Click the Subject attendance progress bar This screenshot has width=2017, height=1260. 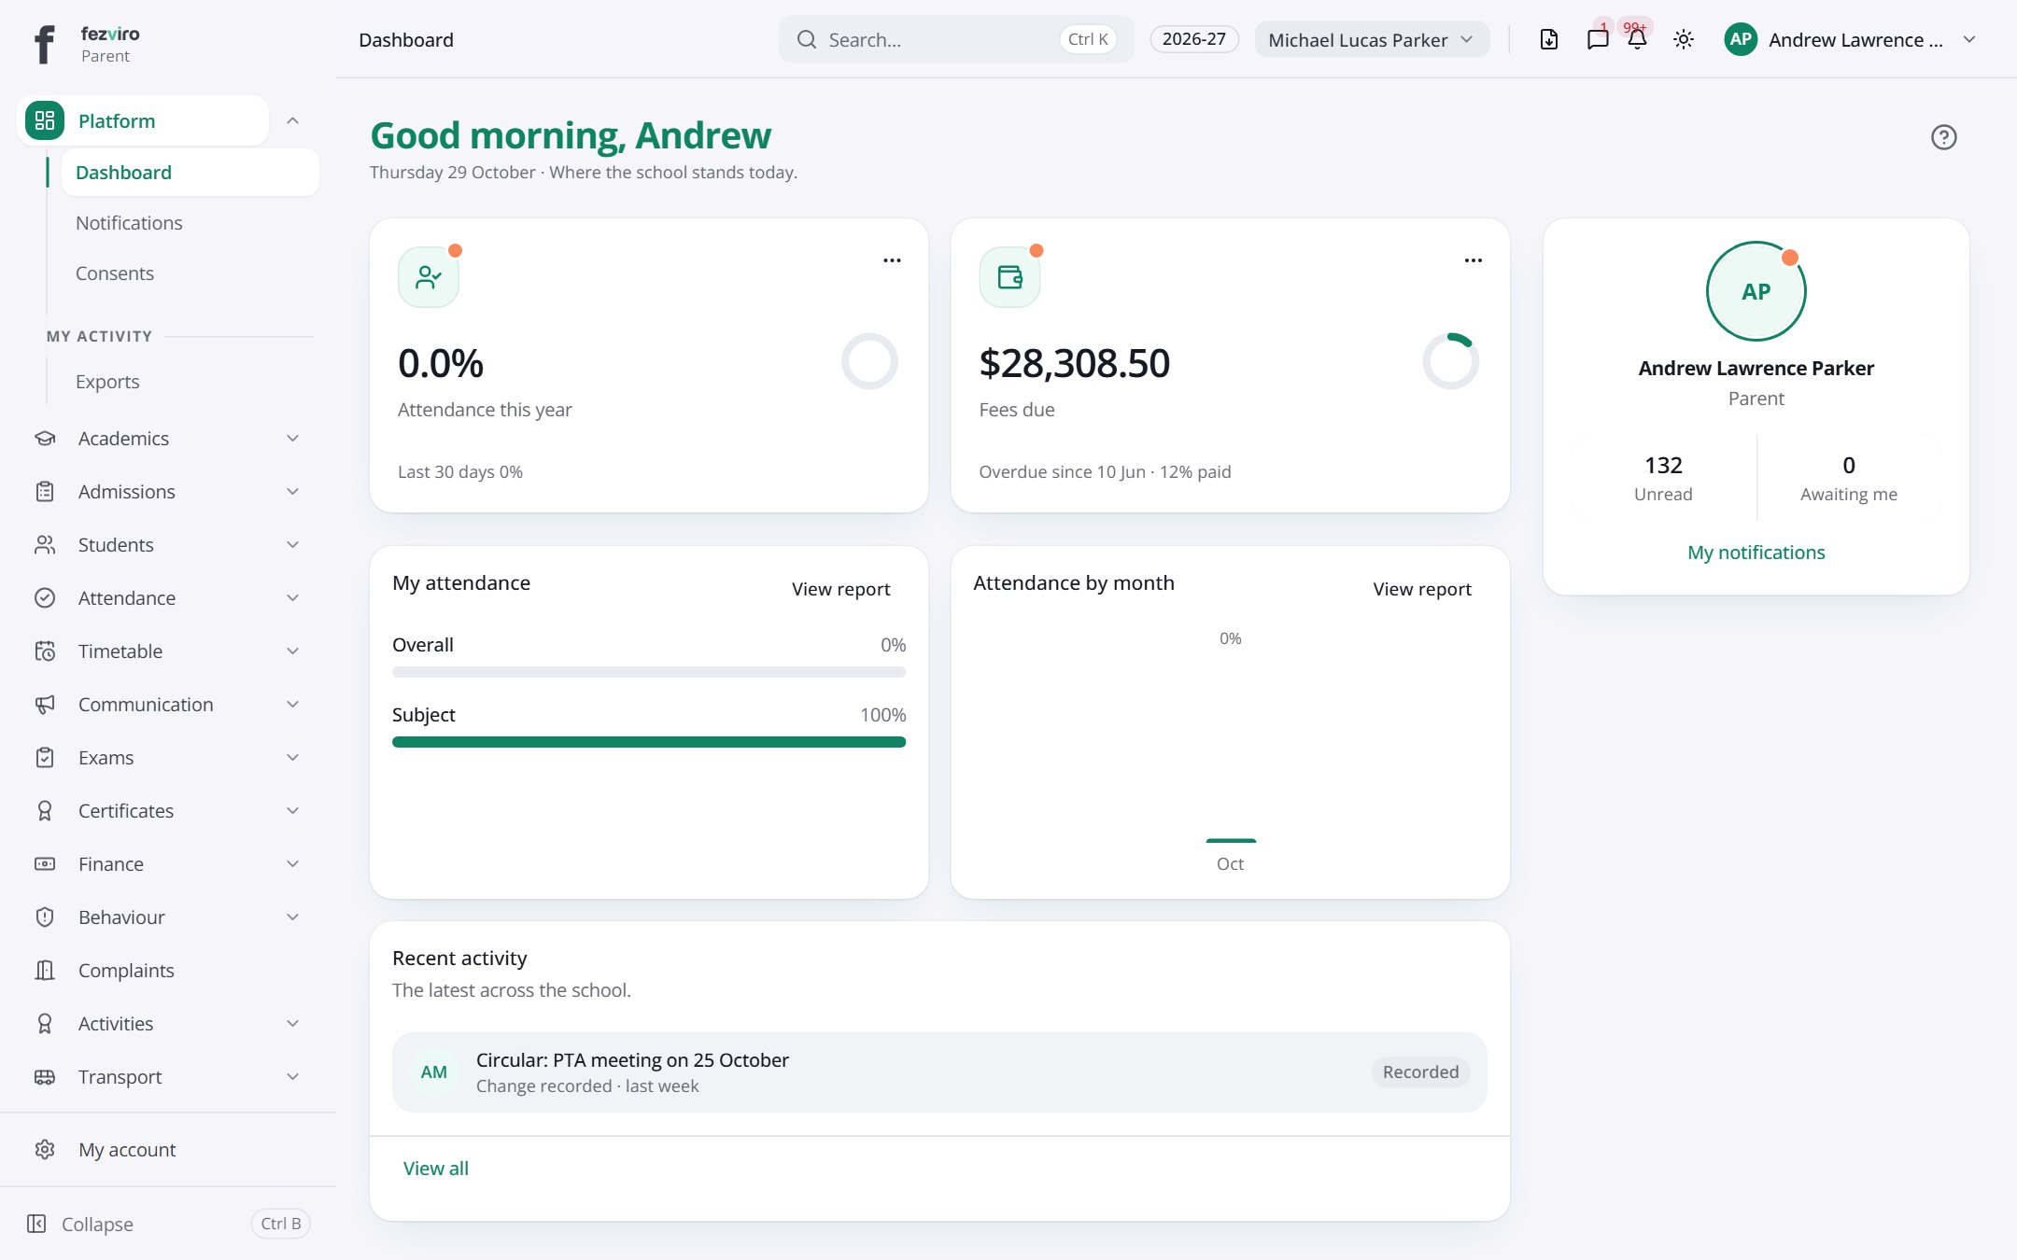coord(649,742)
